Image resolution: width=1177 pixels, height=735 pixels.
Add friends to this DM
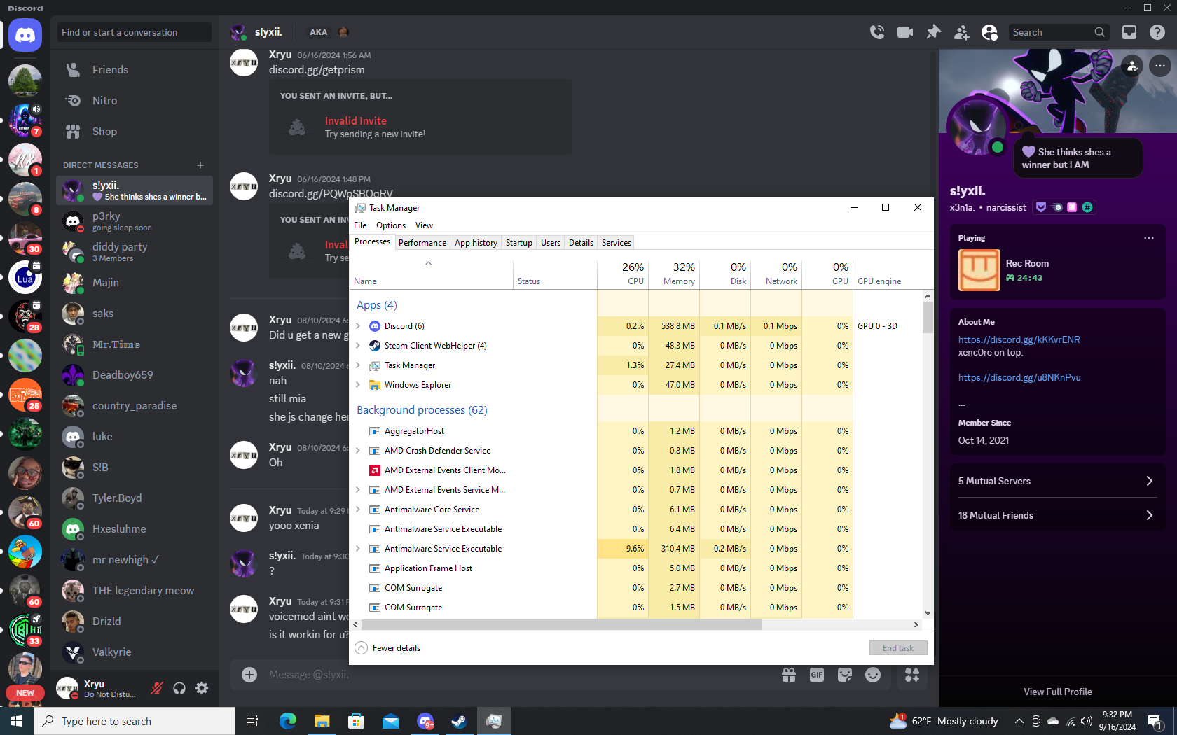point(961,32)
